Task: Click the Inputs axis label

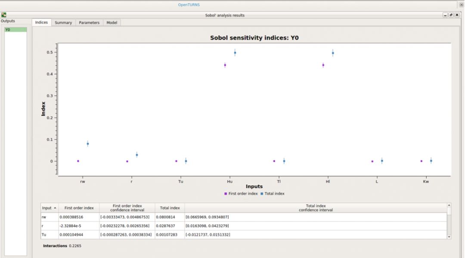Action: click(254, 187)
